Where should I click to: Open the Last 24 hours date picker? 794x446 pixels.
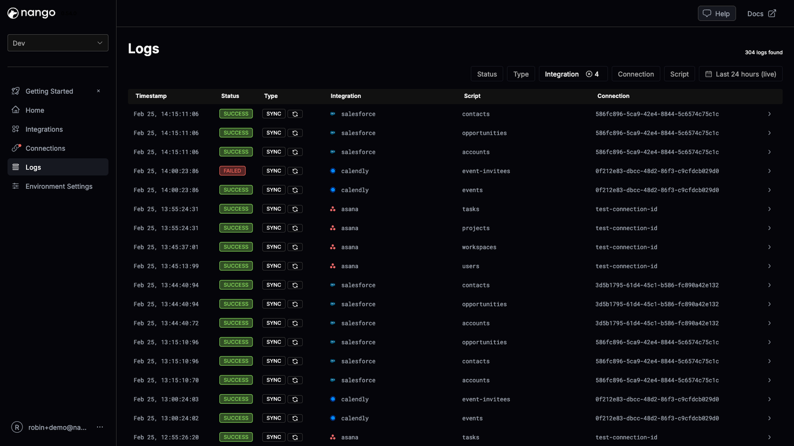pos(741,74)
